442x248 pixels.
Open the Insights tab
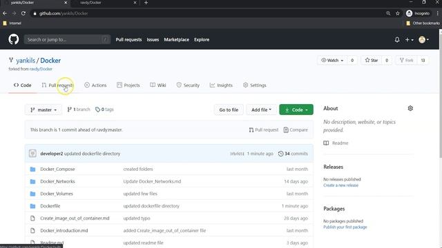(221, 85)
